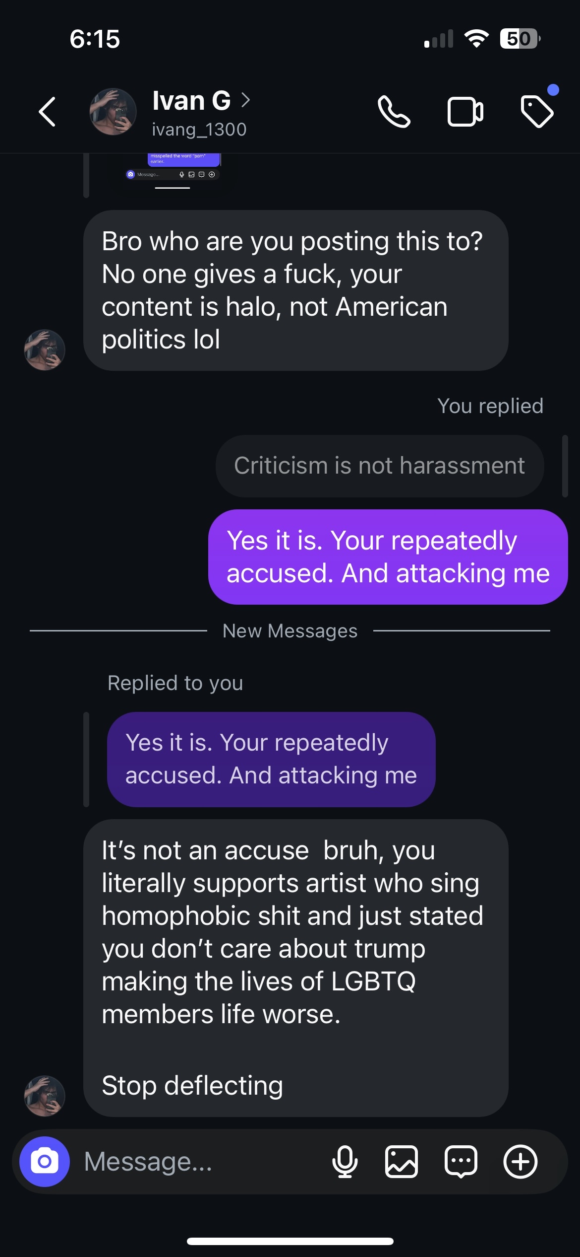Open the shared screenshot thumbnail at top
Image resolution: width=580 pixels, height=1257 pixels.
coord(173,169)
